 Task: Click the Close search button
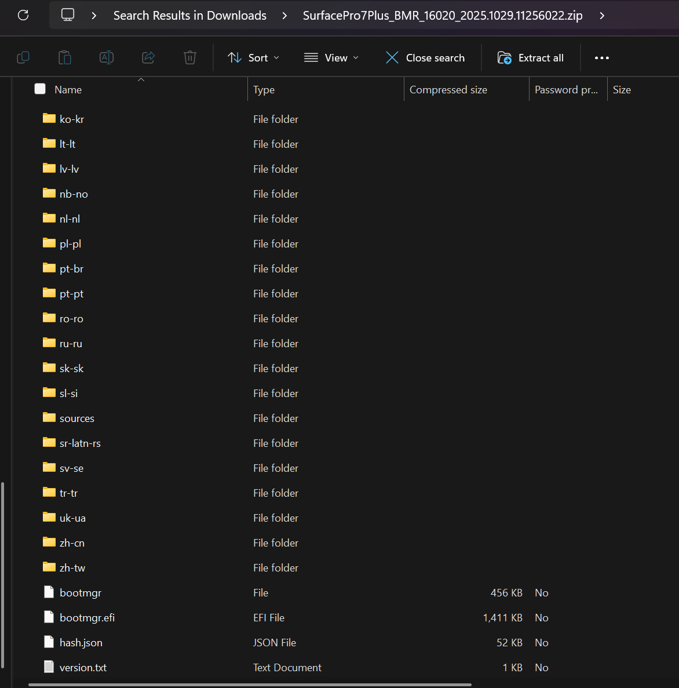tap(425, 58)
